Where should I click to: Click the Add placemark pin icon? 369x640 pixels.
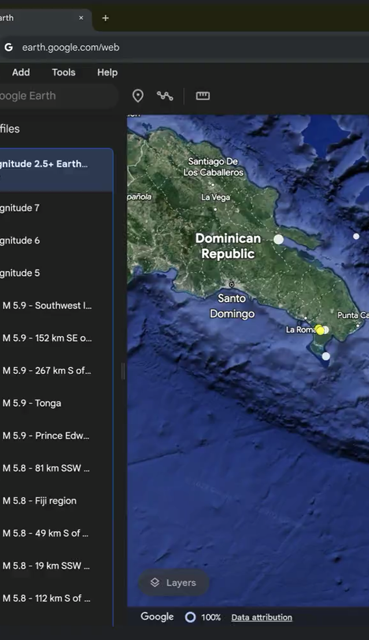[x=138, y=96]
